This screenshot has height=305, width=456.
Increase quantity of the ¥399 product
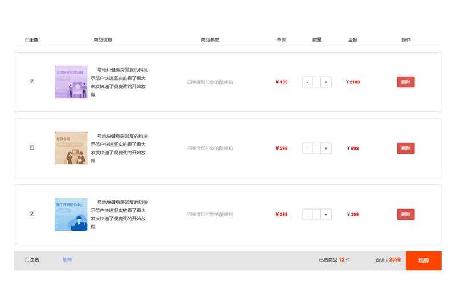point(326,215)
